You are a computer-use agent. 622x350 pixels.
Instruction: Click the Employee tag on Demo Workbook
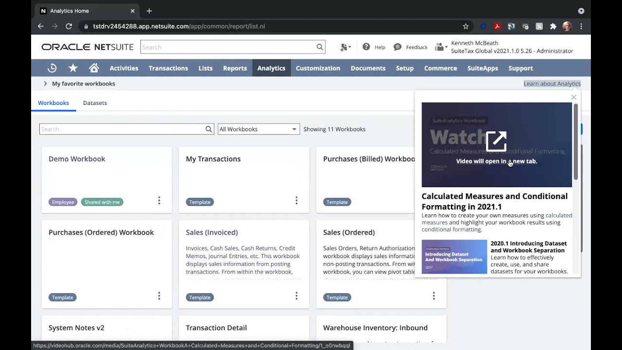[63, 202]
